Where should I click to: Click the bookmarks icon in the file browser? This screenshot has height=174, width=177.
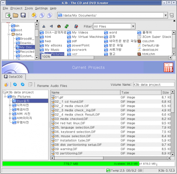tap(76, 26)
